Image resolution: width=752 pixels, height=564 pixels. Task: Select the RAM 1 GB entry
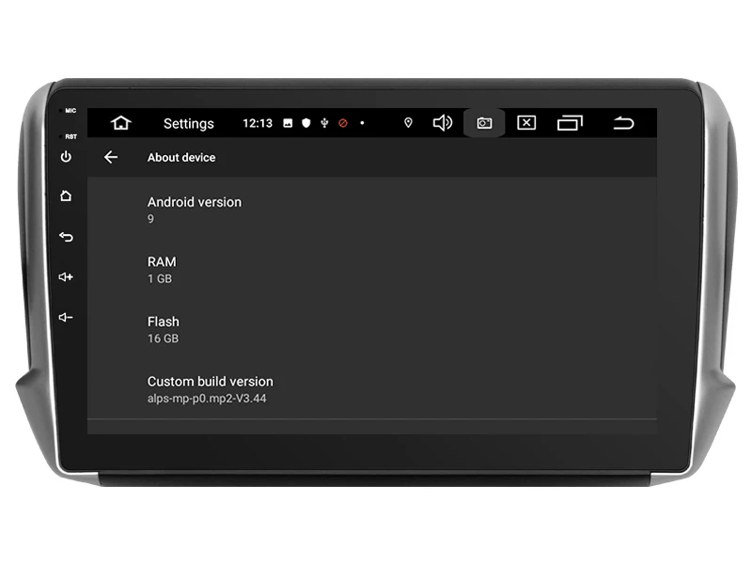click(x=372, y=270)
